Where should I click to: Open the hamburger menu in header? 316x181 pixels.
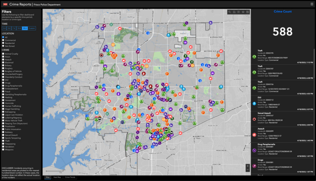(312, 4)
